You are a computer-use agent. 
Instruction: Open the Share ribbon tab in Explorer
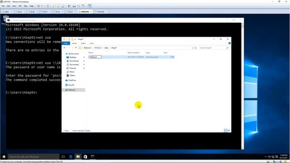pos(83,43)
